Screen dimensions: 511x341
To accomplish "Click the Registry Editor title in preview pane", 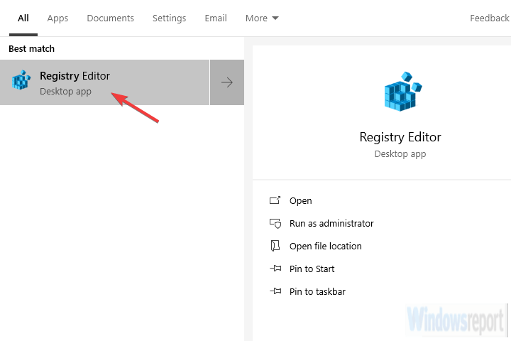I will 400,137.
